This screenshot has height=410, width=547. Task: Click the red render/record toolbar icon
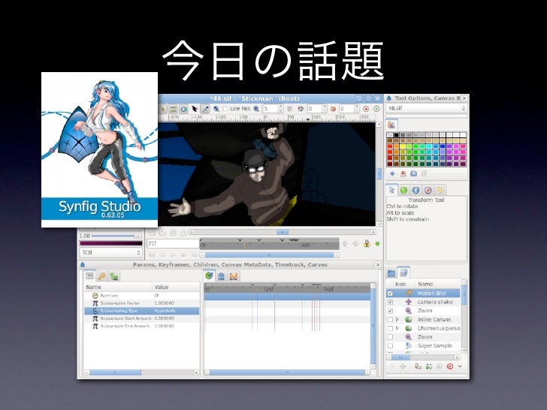(366, 109)
